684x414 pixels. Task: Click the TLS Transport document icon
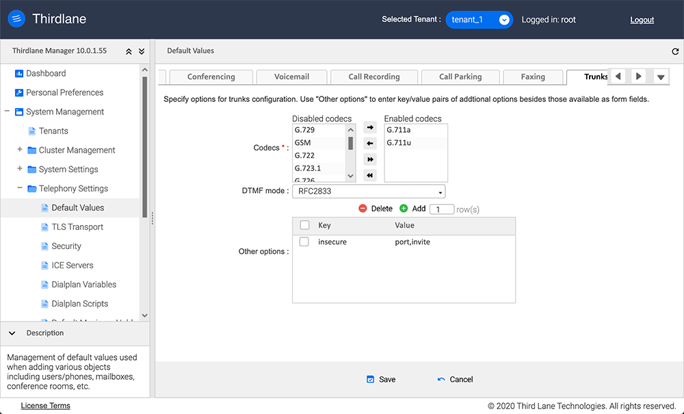click(x=44, y=227)
